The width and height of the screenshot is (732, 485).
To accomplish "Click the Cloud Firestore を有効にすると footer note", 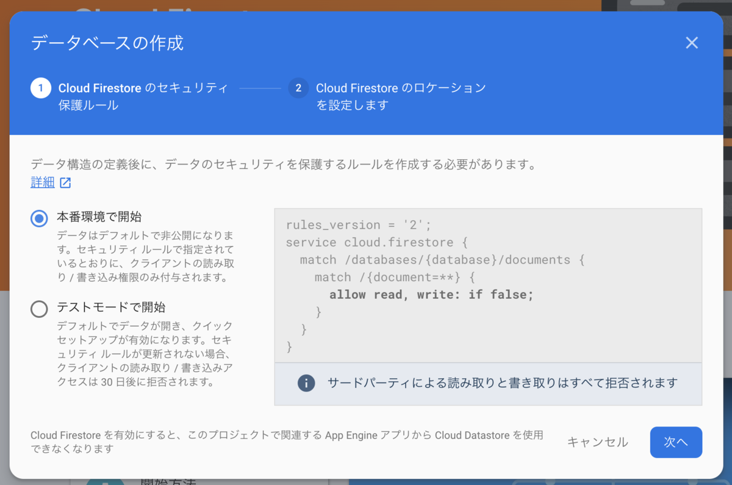I will pyautogui.click(x=287, y=442).
